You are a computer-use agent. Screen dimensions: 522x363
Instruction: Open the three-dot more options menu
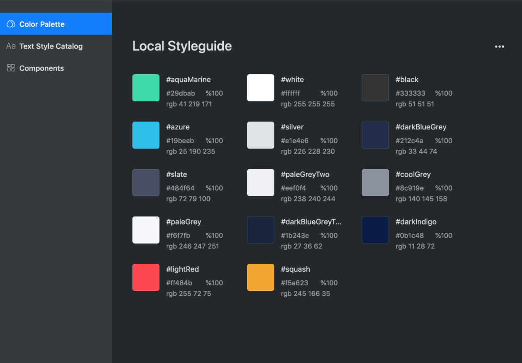500,46
